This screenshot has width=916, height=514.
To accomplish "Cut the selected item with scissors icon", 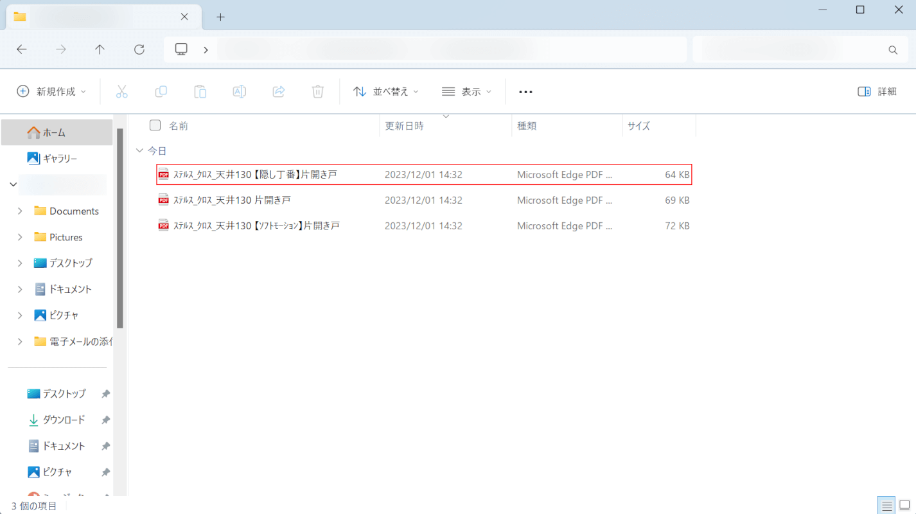I will (x=122, y=92).
